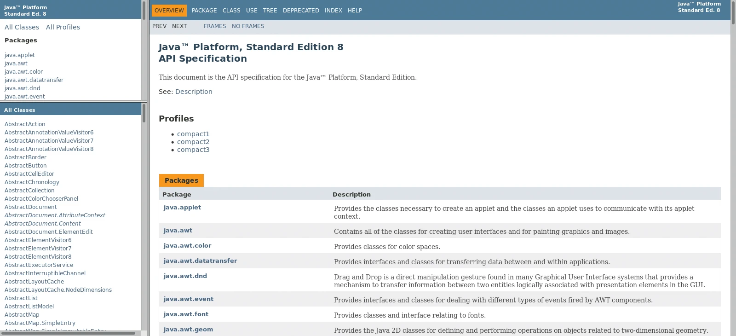This screenshot has width=736, height=336.
Task: Select java.awt.color in the left package list
Action: [x=23, y=72]
